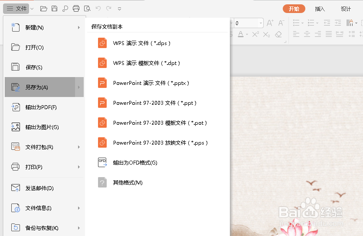Image resolution: width=363 pixels, height=236 pixels.
Task: Save a copy as WPS 演示 文件 (*.dps)
Action: [x=157, y=43]
